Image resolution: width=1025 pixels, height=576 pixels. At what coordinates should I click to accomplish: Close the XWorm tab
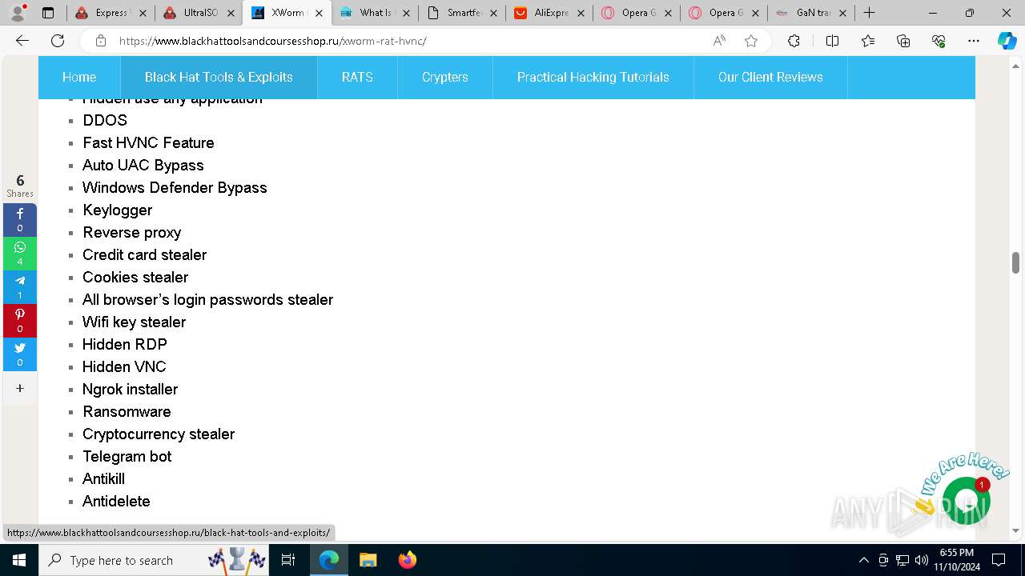(318, 13)
